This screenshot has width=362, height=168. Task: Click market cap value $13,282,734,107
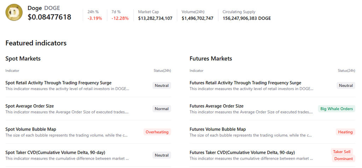[155, 18]
